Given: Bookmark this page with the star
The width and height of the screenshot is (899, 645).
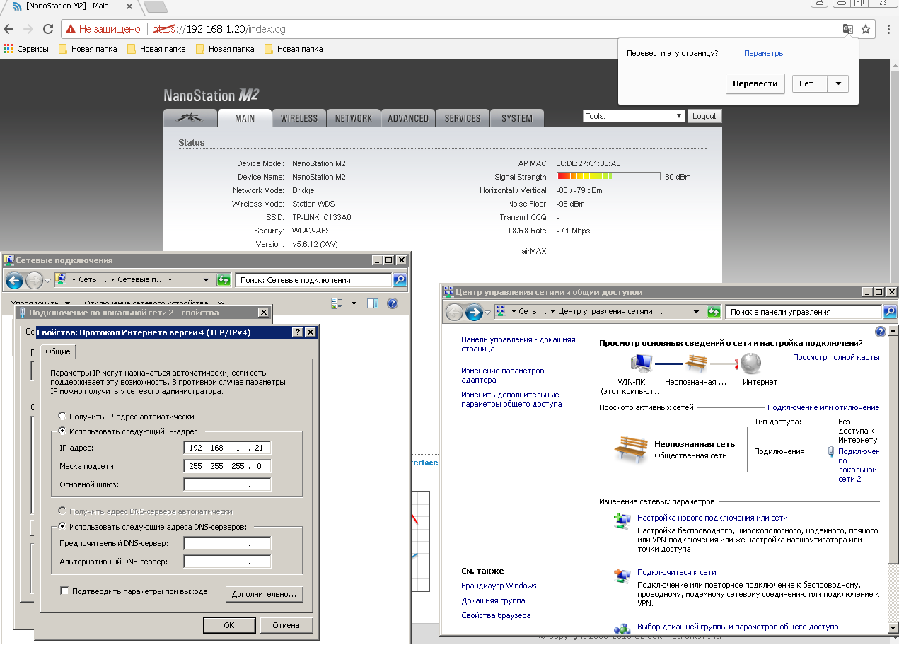Looking at the screenshot, I should click(866, 29).
